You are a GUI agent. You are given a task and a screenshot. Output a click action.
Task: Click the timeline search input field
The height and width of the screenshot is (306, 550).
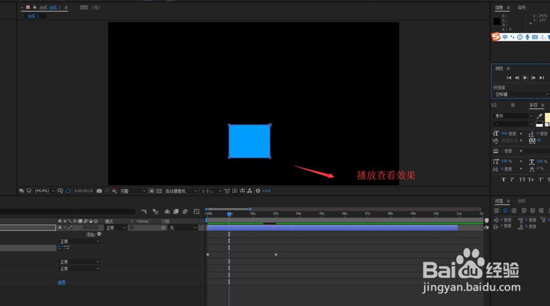(x=68, y=212)
